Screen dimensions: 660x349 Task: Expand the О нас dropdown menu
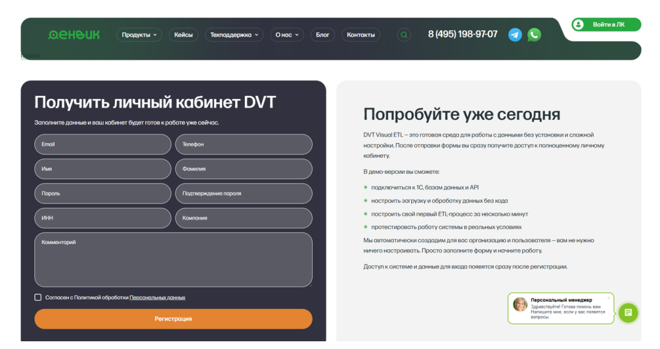click(287, 35)
